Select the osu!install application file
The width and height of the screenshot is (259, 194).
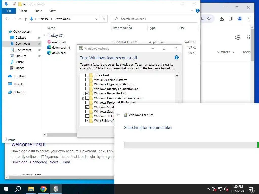tap(59, 42)
